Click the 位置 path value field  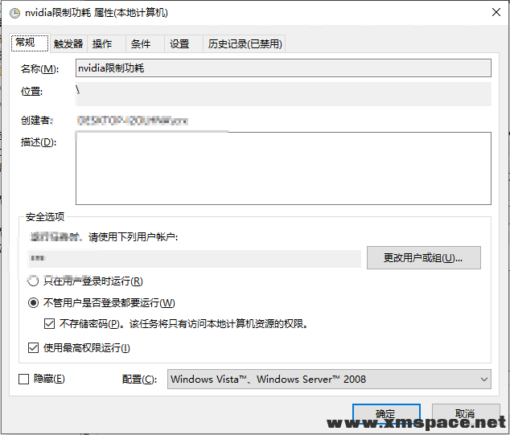tap(283, 94)
